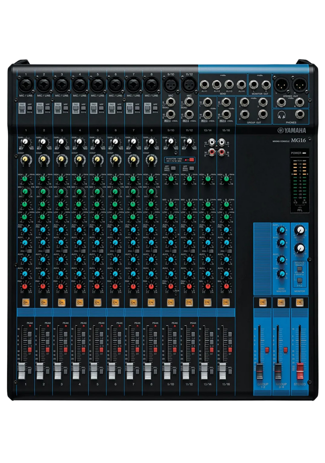Select the red RCA input 16 R
Viewport: 325px width, 463px height.
click(222, 152)
